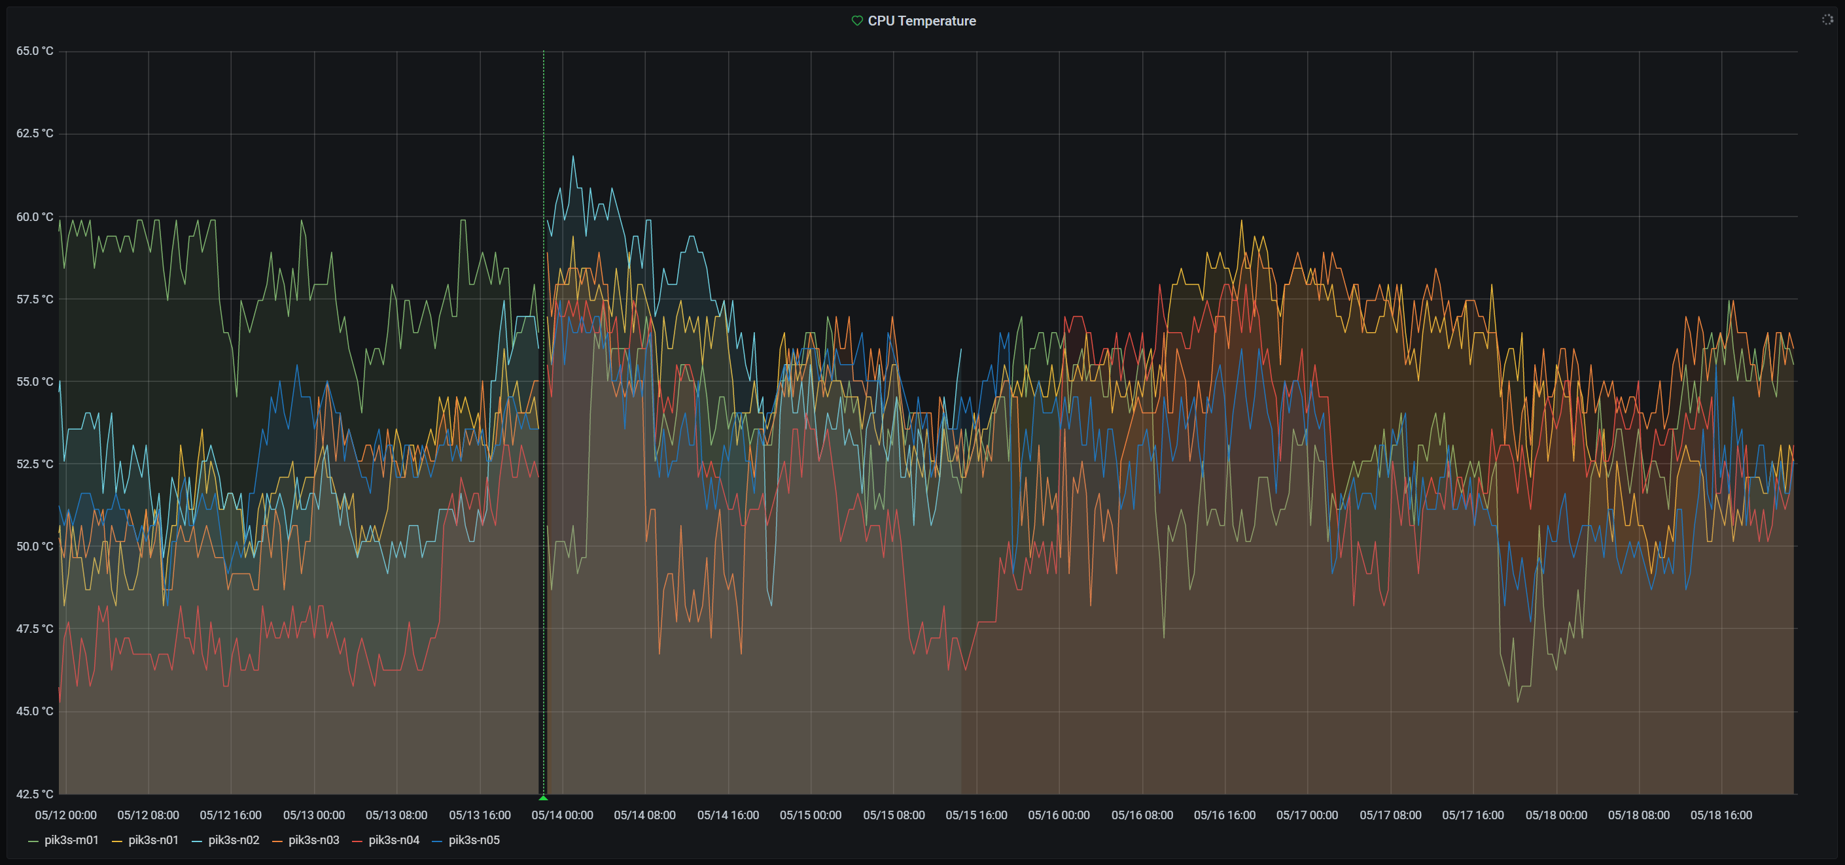The height and width of the screenshot is (865, 1845).
Task: Click the 05/14 00:00 time axis label
Action: tap(562, 815)
